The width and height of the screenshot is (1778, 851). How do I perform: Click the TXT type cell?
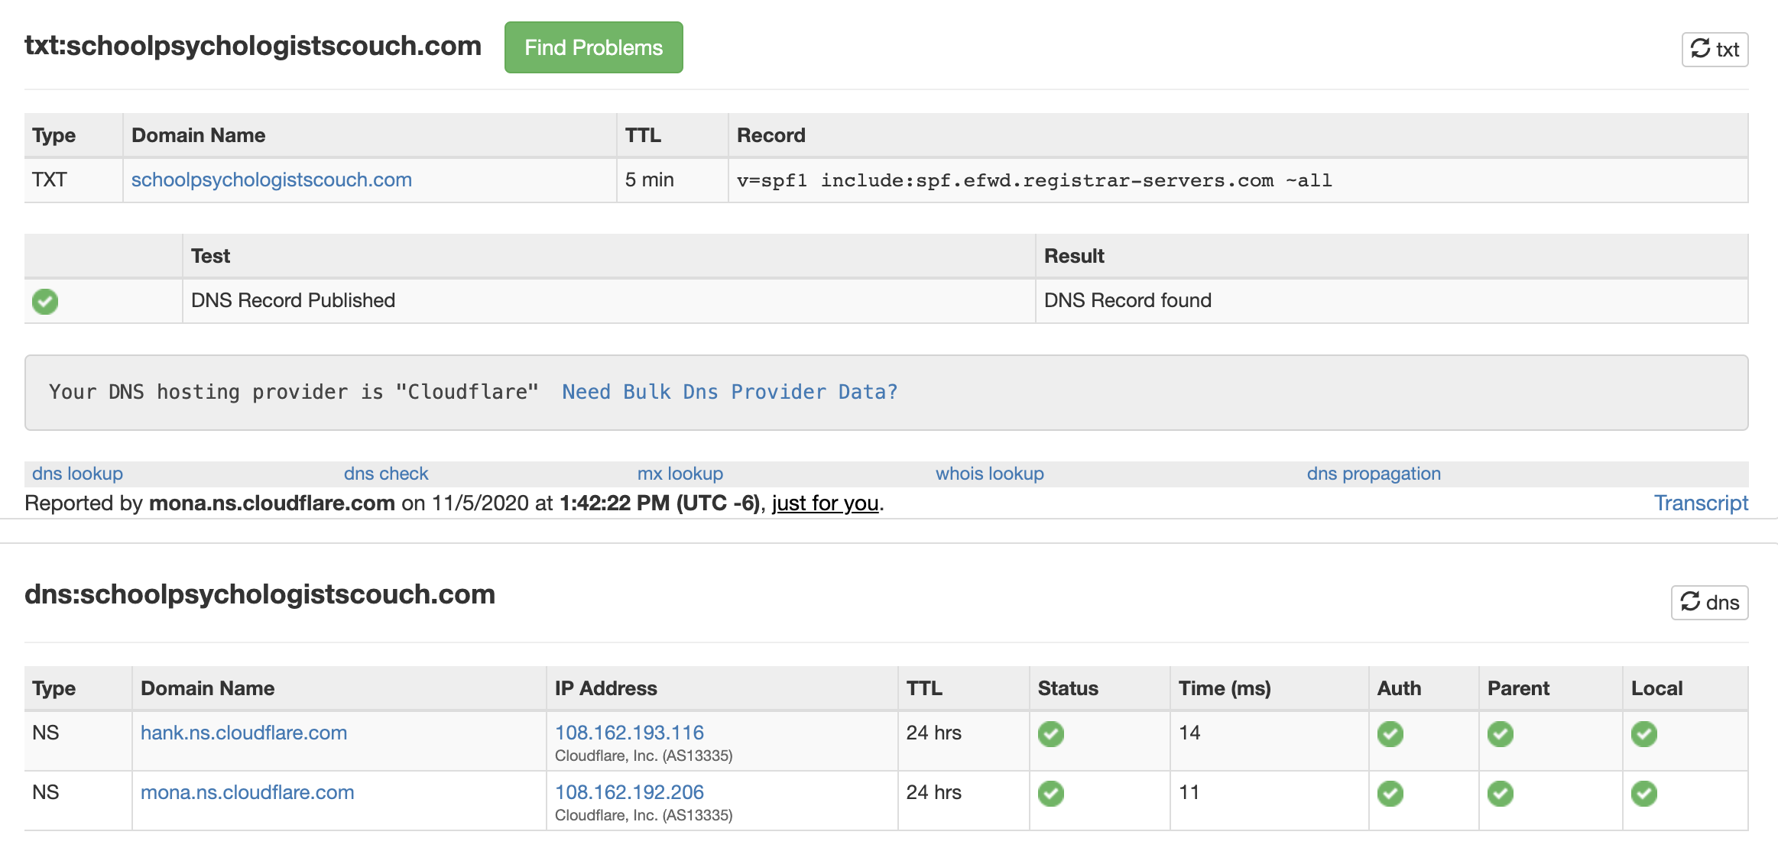point(73,180)
